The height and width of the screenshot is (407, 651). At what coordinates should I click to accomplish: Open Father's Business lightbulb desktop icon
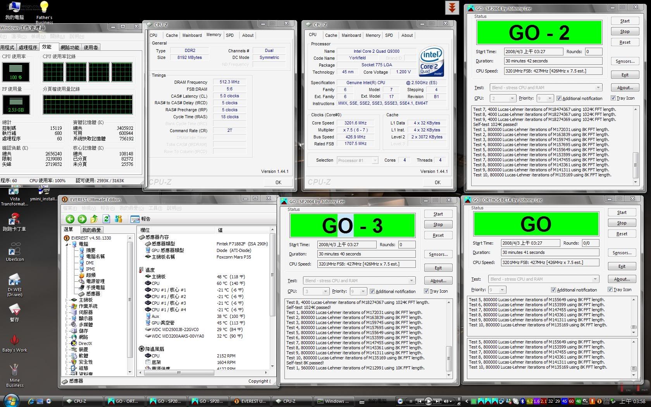[x=44, y=12]
